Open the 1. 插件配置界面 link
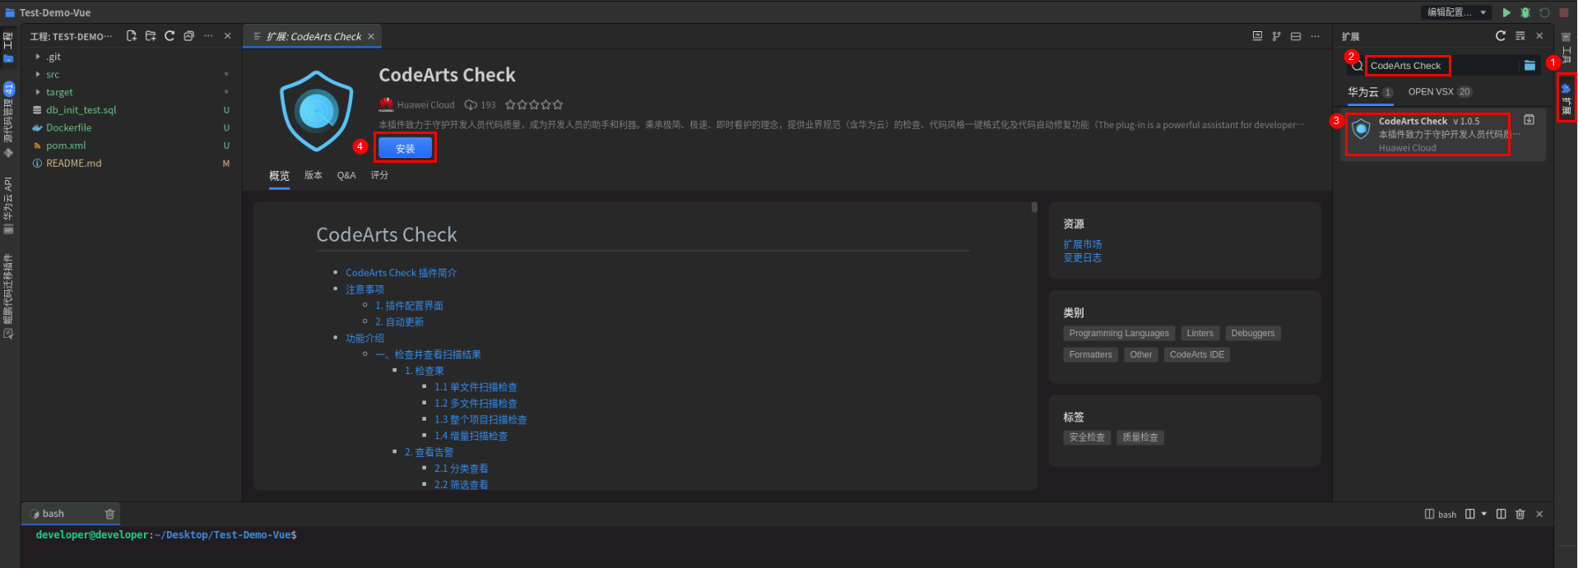The width and height of the screenshot is (1578, 568). pos(409,306)
